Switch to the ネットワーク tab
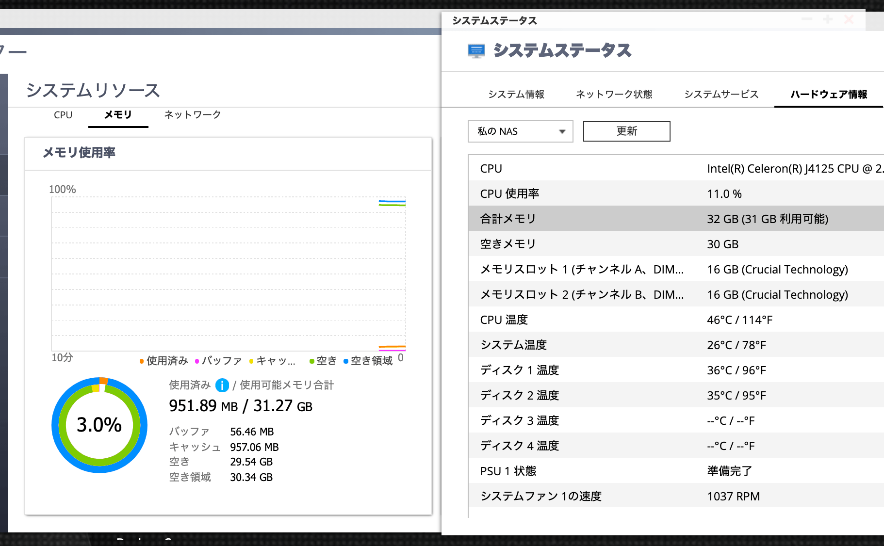Viewport: 884px width, 546px height. pyautogui.click(x=191, y=115)
